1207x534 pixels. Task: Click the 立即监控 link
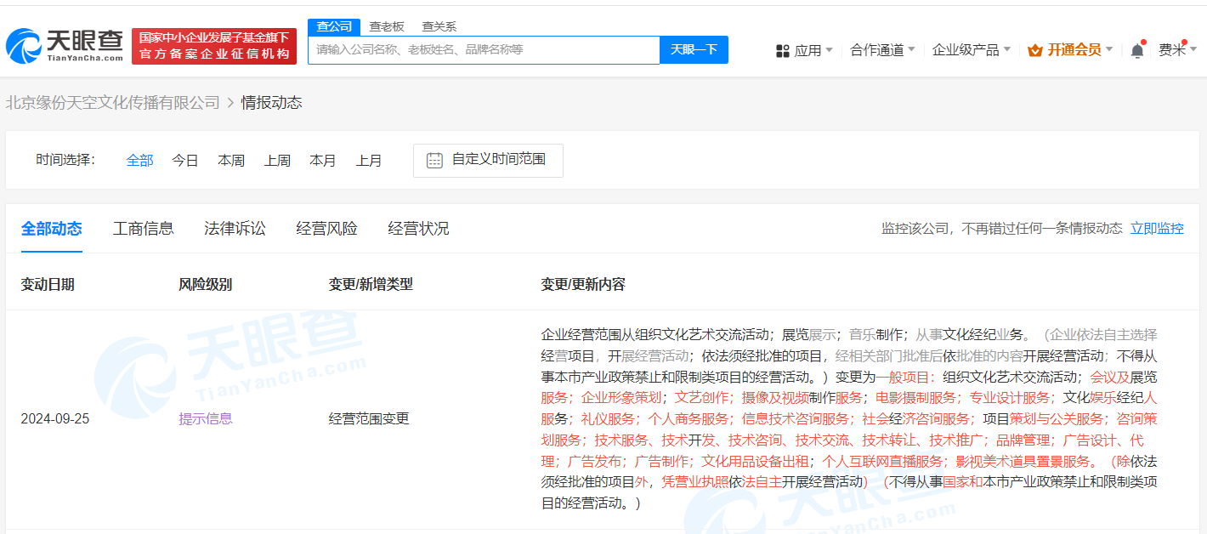click(x=1157, y=229)
